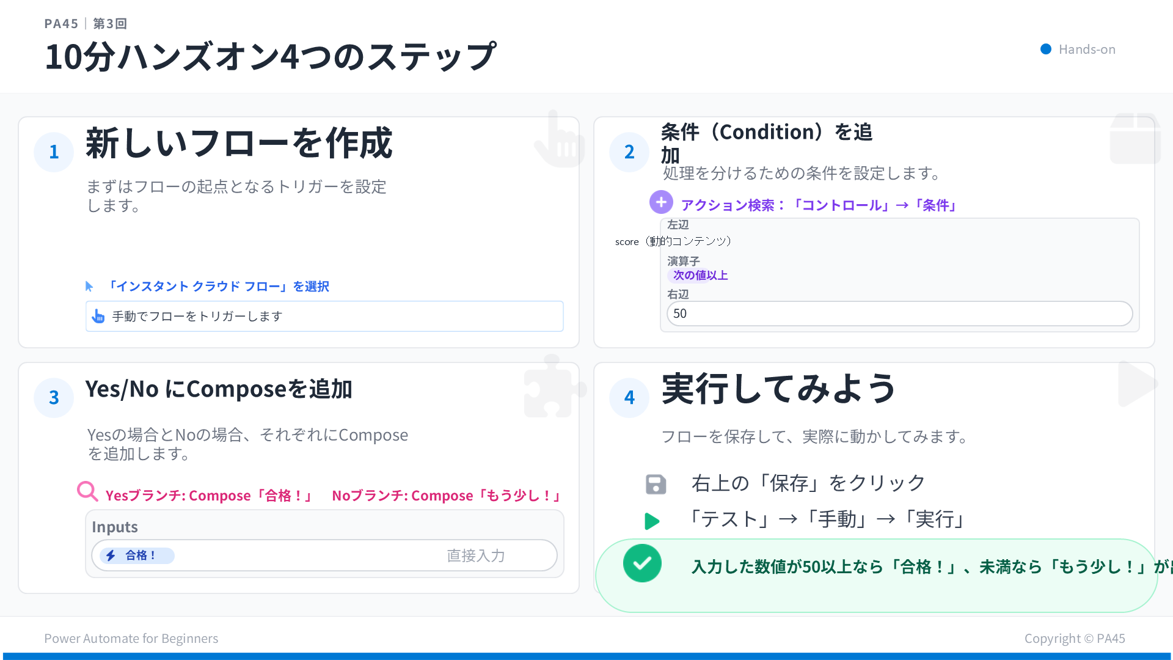Click まずはフローの起点となるトリガーを設定します description
This screenshot has width=1173, height=660.
236,196
